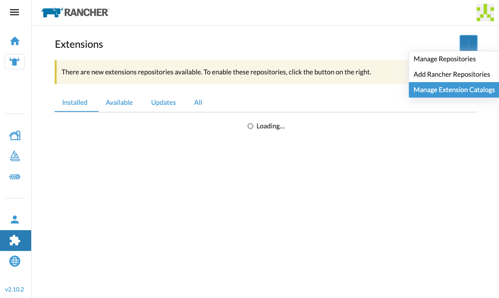The image size is (499, 298).
Task: Open Continuous Delivery sailboat icon
Action: [15, 156]
